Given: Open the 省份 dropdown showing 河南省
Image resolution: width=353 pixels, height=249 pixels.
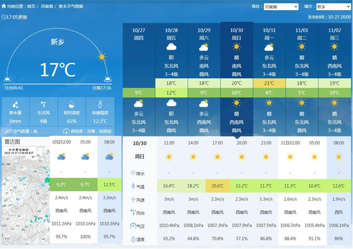Looking at the screenshot, I should tap(281, 6).
